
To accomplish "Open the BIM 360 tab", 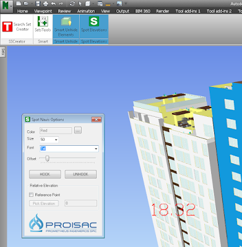I will (142, 11).
